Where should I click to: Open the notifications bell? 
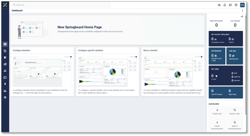[x=225, y=5]
